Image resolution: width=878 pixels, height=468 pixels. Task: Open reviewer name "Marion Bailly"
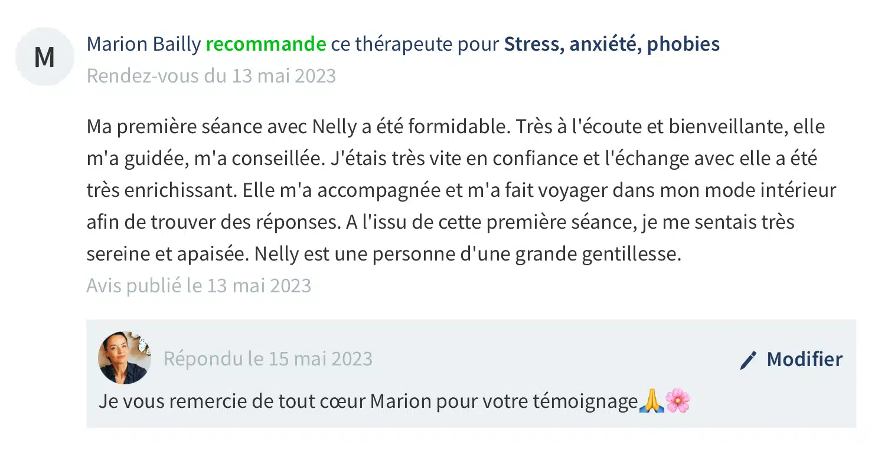(x=143, y=44)
